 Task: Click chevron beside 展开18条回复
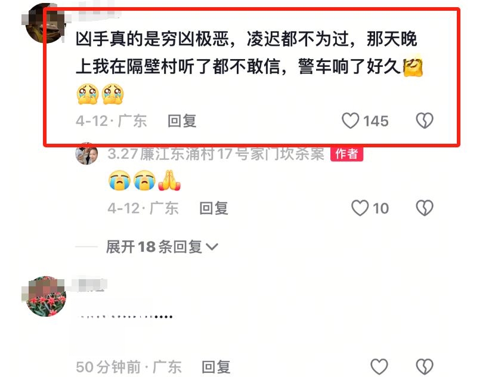pyautogui.click(x=212, y=246)
